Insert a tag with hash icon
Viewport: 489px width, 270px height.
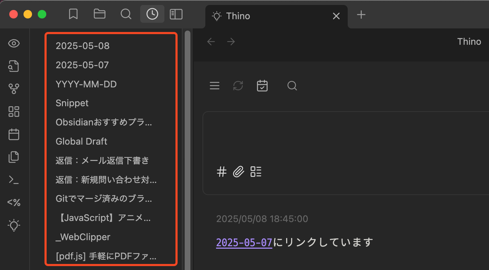[222, 172]
